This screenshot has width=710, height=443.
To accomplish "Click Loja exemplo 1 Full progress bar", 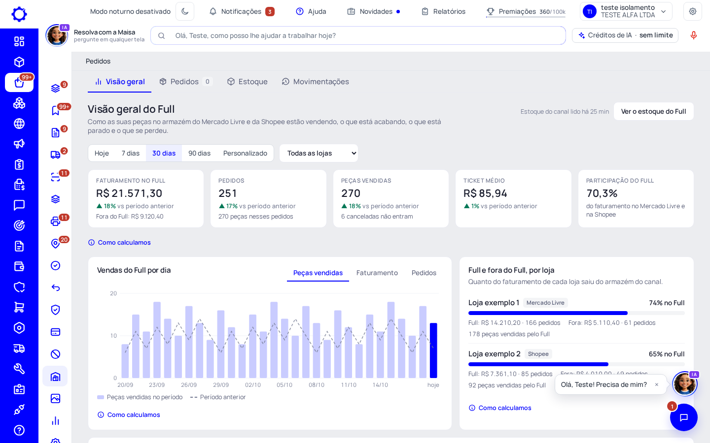I will [x=576, y=313].
